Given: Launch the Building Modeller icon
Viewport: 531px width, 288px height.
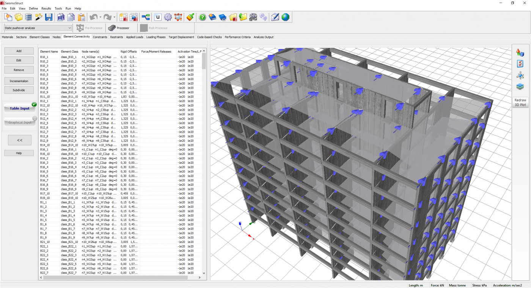Looking at the screenshot, I should click(x=28, y=17).
